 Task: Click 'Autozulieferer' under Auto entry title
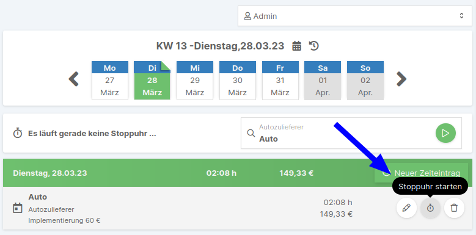pyautogui.click(x=51, y=209)
